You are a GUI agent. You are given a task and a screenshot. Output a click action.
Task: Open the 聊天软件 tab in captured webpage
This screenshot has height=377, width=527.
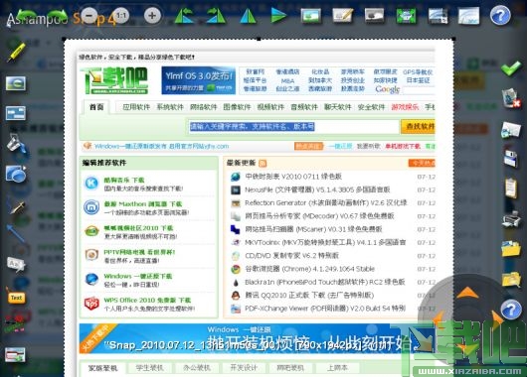[338, 107]
